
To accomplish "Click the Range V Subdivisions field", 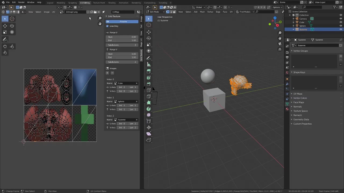I will click(122, 62).
